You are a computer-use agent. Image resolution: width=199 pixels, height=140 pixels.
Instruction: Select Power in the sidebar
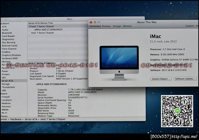point(5,71)
